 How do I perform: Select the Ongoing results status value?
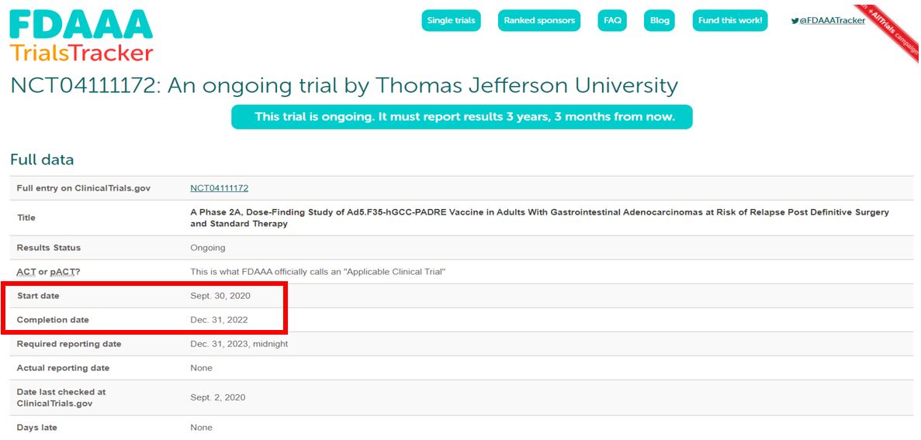207,248
